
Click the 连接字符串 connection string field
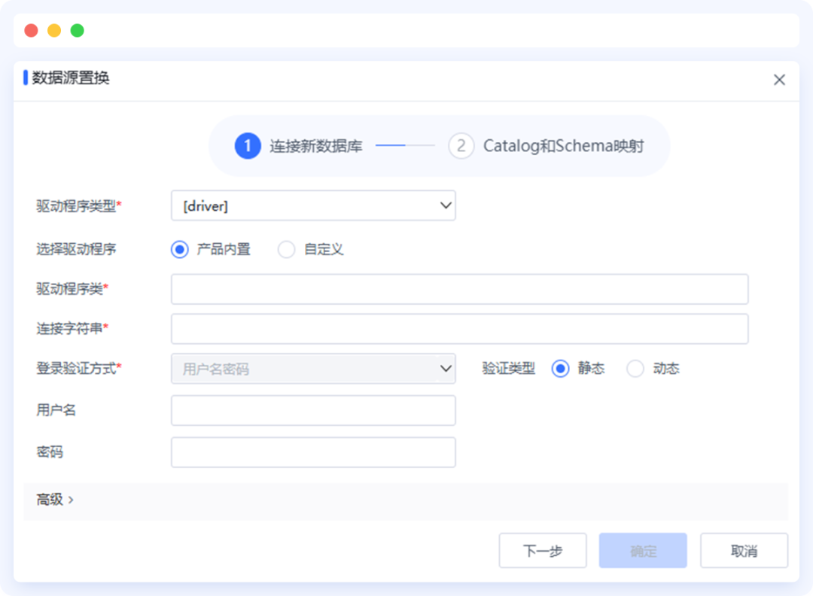(x=459, y=329)
